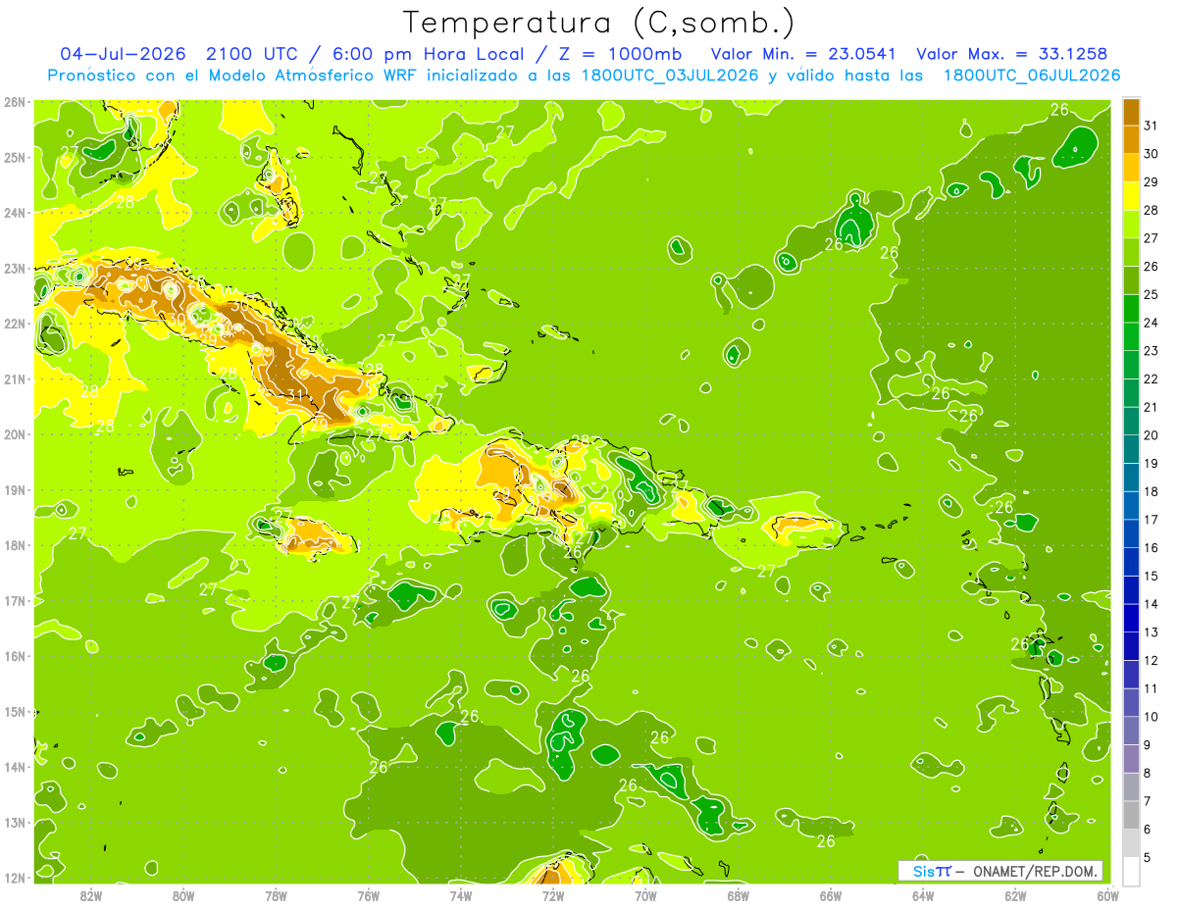The width and height of the screenshot is (1177, 909).
Task: Click the "2100 UTC" time text
Action: pyautogui.click(x=253, y=54)
